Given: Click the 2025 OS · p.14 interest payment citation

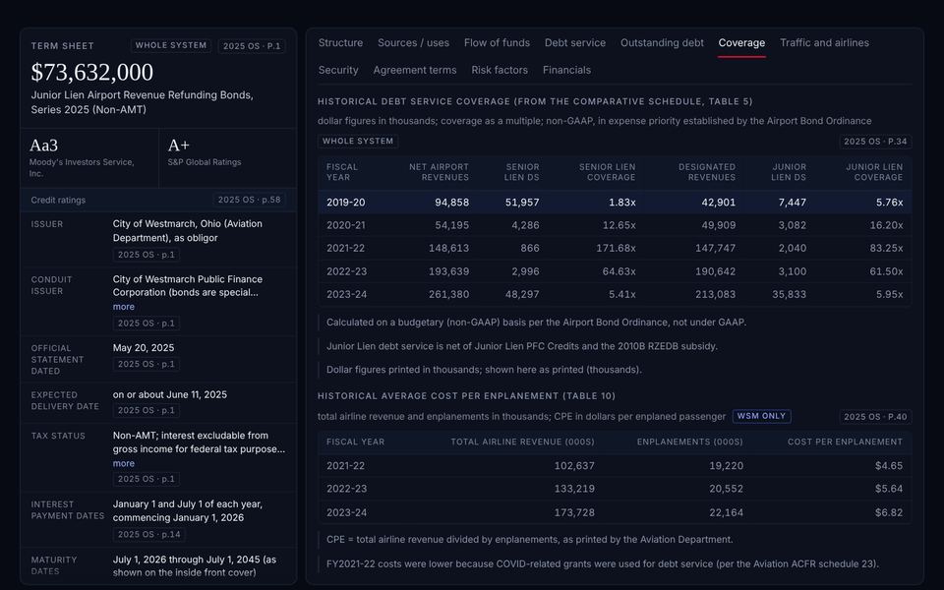Looking at the screenshot, I should (148, 534).
